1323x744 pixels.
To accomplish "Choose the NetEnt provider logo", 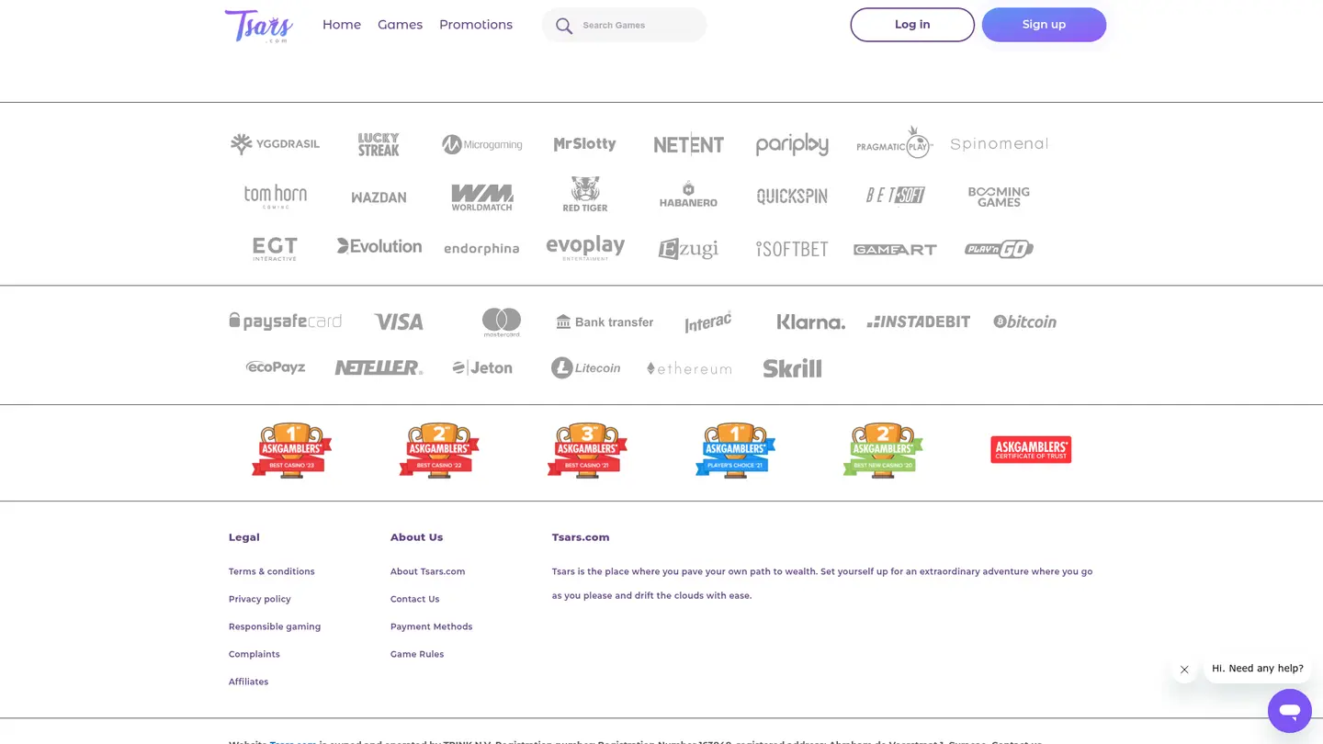I will tap(688, 144).
